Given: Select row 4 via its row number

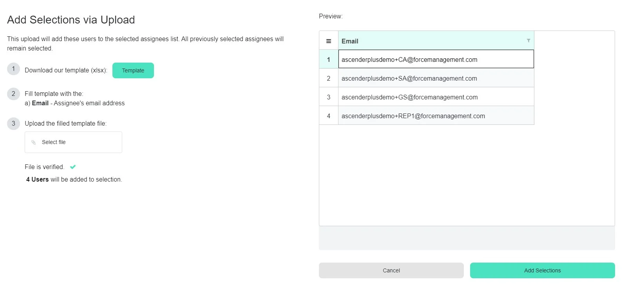Looking at the screenshot, I should pos(329,116).
